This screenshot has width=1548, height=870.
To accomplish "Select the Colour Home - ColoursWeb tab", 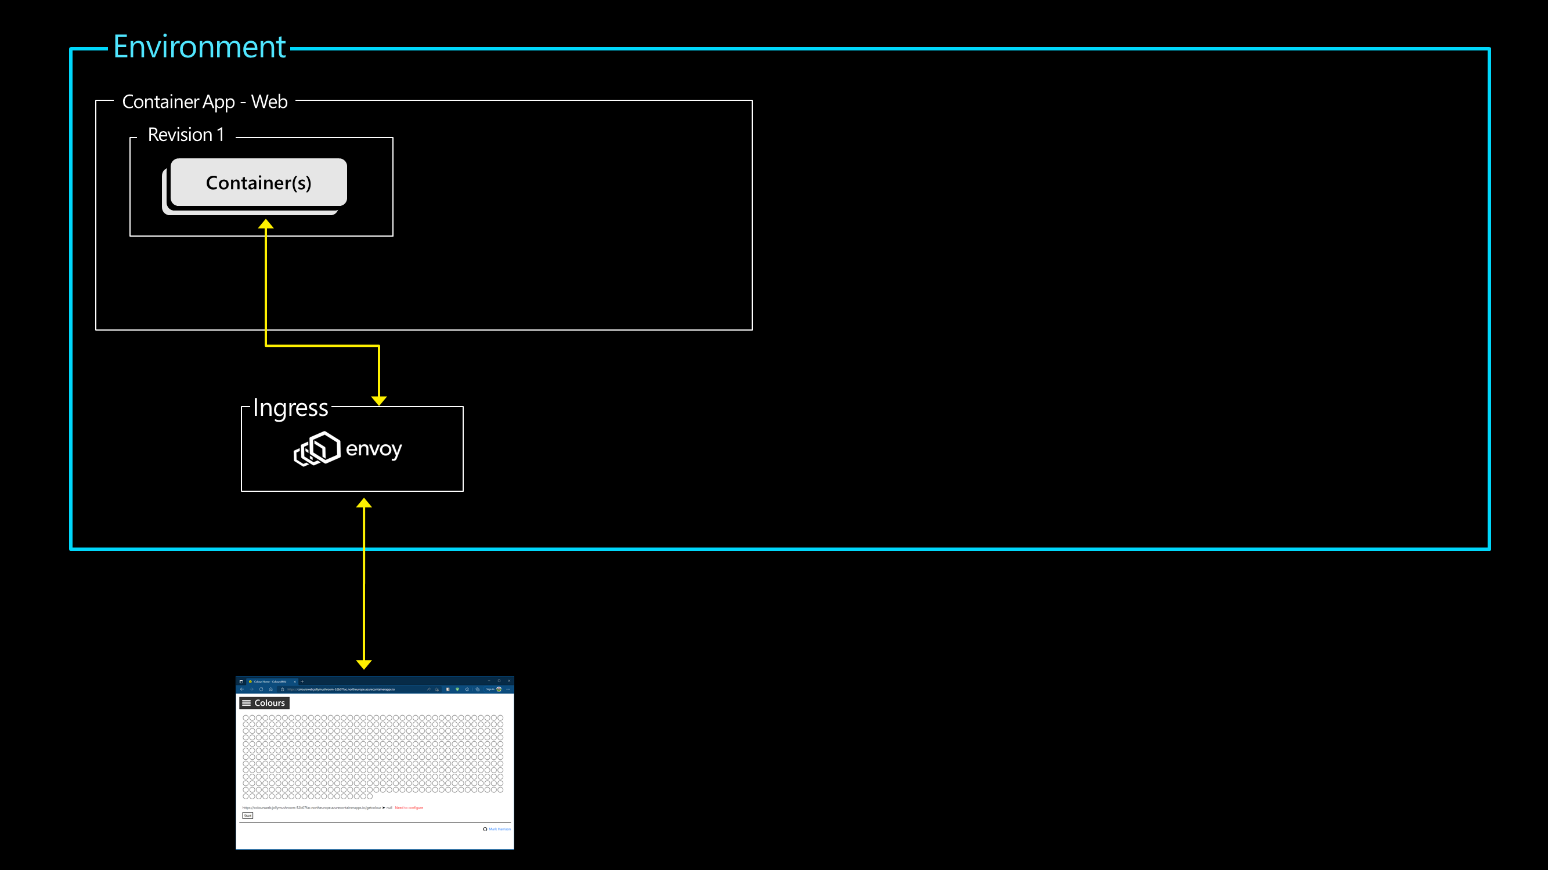I will click(270, 682).
